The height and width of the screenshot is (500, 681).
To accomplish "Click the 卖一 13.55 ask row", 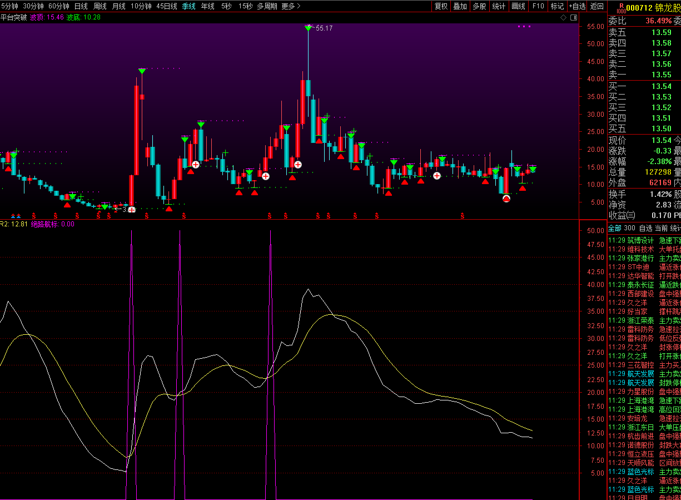I will pos(644,75).
